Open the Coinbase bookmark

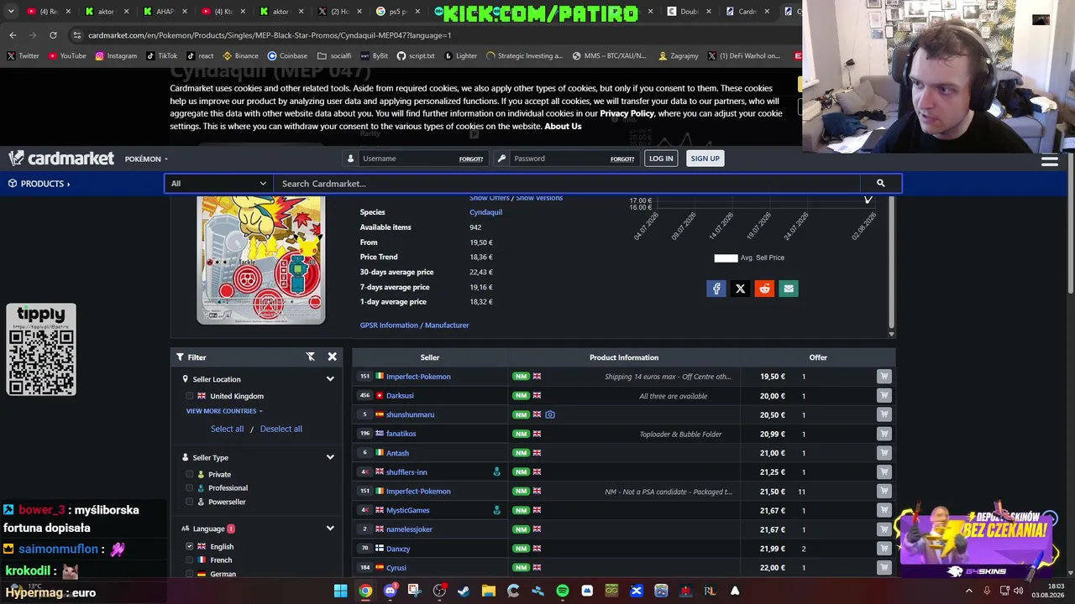[x=287, y=56]
